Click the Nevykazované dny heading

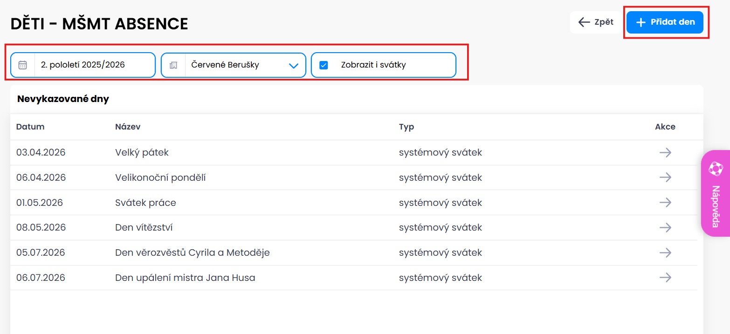(63, 99)
